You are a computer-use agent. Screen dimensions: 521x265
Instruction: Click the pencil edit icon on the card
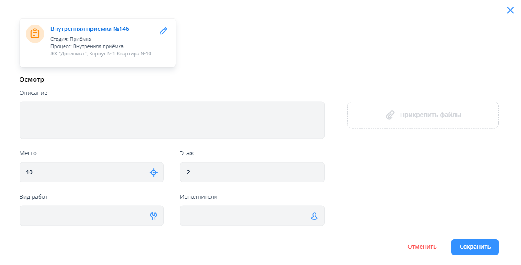tap(163, 31)
